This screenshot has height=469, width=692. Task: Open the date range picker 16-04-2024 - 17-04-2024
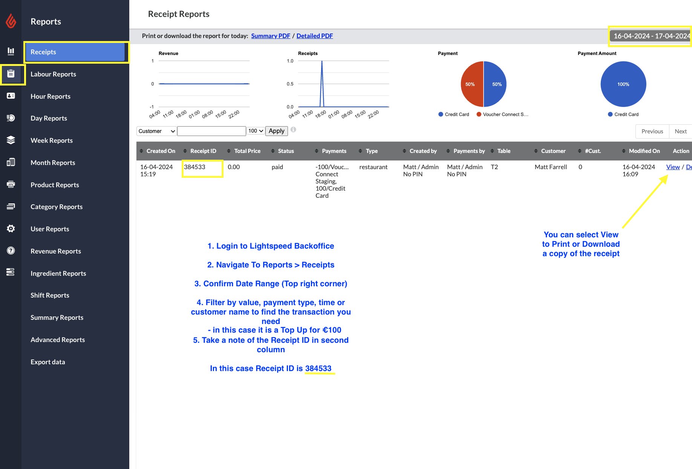click(651, 36)
